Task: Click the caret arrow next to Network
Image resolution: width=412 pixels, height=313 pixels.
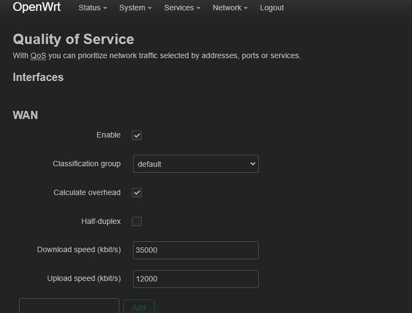Action: tap(246, 8)
